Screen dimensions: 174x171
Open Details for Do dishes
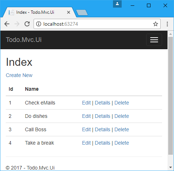coord(103,116)
